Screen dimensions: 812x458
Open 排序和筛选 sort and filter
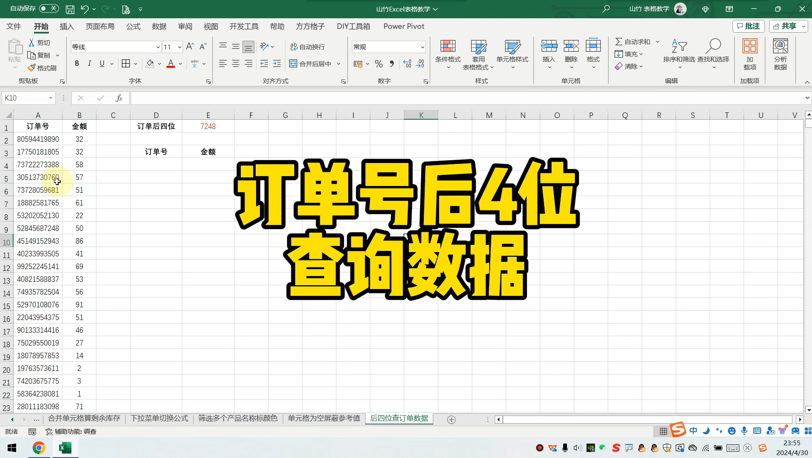[x=678, y=54]
